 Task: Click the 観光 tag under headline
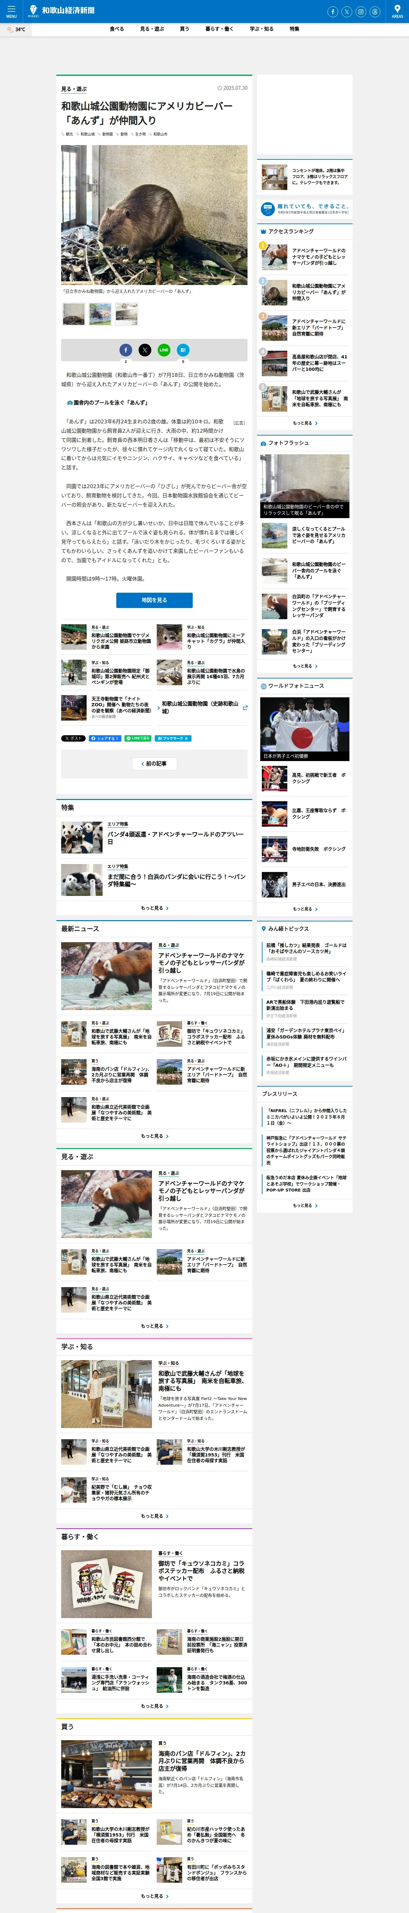pos(69,135)
